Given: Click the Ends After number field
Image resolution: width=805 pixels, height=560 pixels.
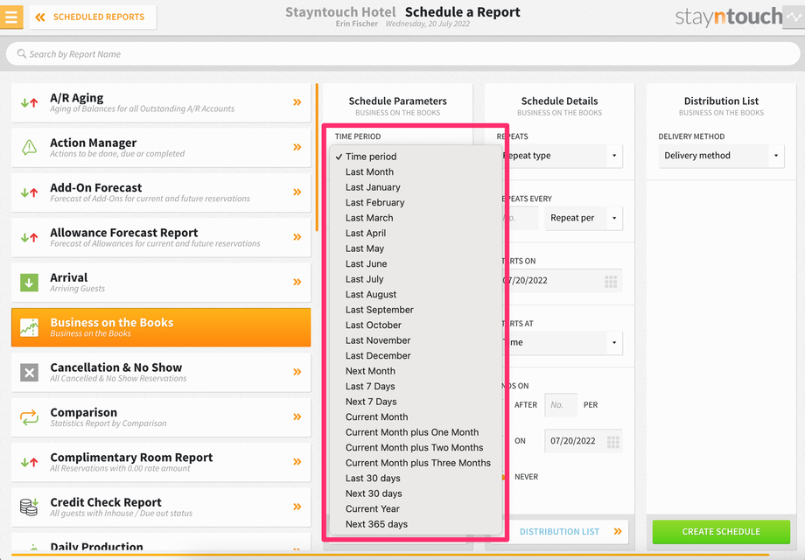Looking at the screenshot, I should [x=561, y=405].
